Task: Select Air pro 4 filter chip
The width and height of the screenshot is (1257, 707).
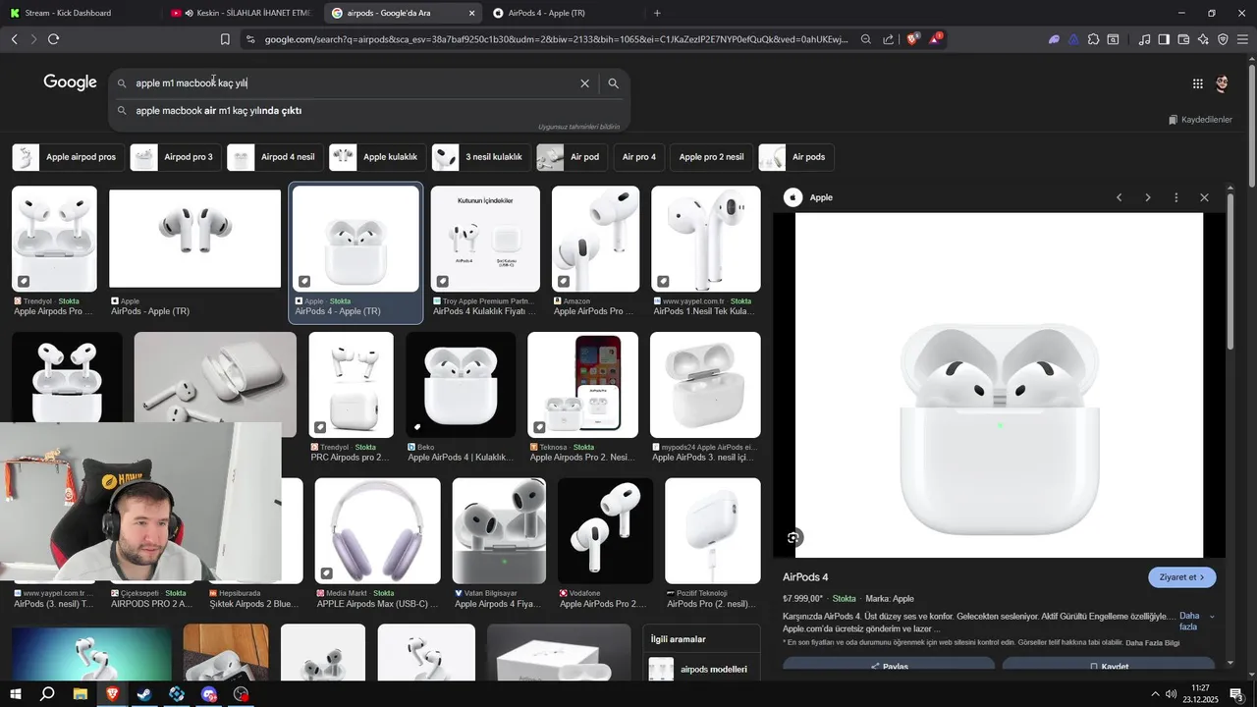Action: click(638, 157)
